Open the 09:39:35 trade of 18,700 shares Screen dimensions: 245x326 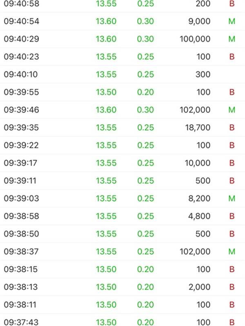122,128
